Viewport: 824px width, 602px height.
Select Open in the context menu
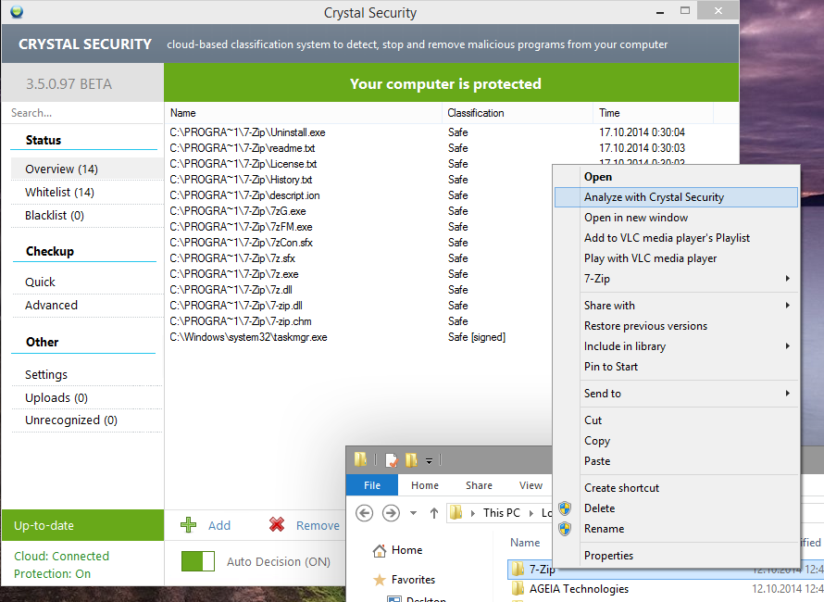coord(676,177)
